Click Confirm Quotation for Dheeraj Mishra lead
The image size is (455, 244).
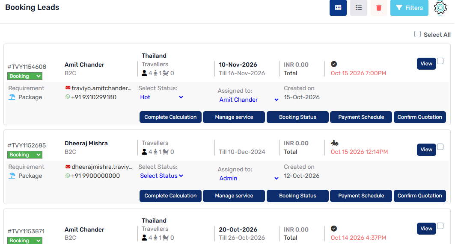pyautogui.click(x=419, y=196)
